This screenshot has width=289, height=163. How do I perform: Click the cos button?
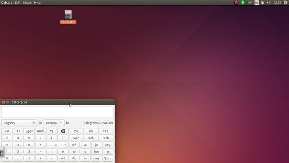click(x=76, y=131)
